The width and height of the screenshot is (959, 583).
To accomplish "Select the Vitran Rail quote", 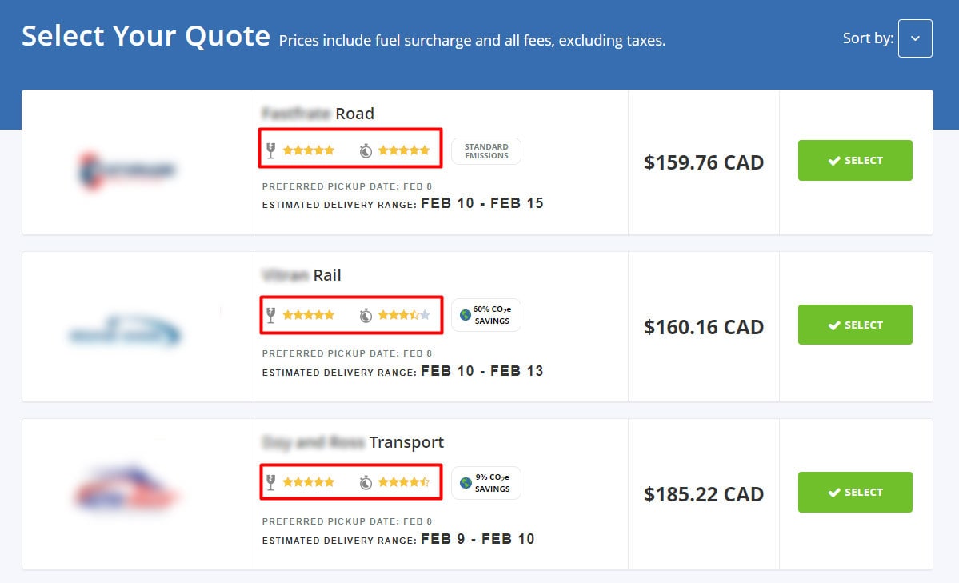I will point(855,325).
